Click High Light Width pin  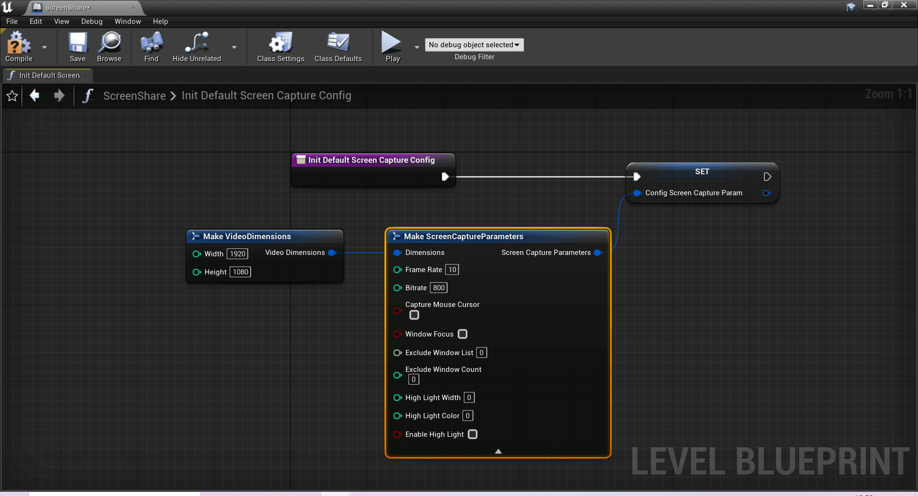[x=397, y=398]
